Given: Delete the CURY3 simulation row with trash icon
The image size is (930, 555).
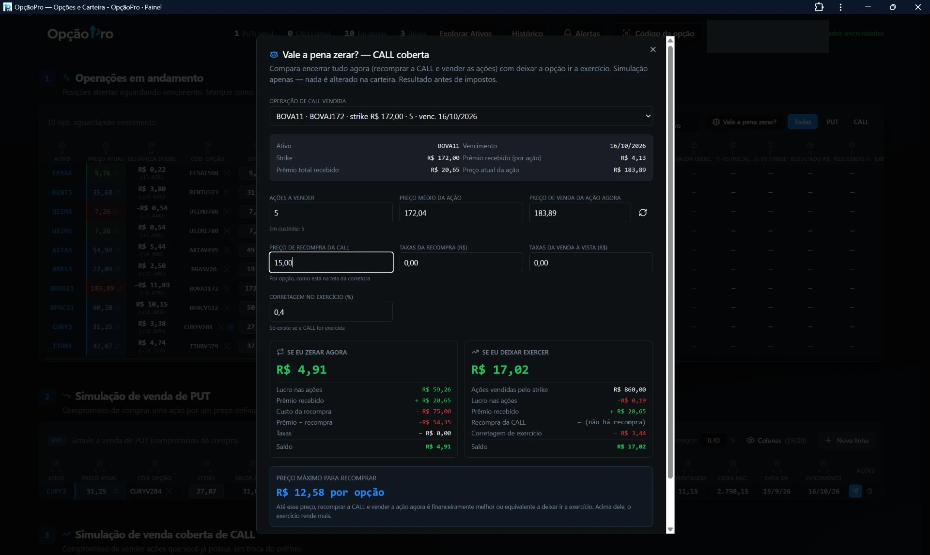Looking at the screenshot, I should (x=870, y=491).
